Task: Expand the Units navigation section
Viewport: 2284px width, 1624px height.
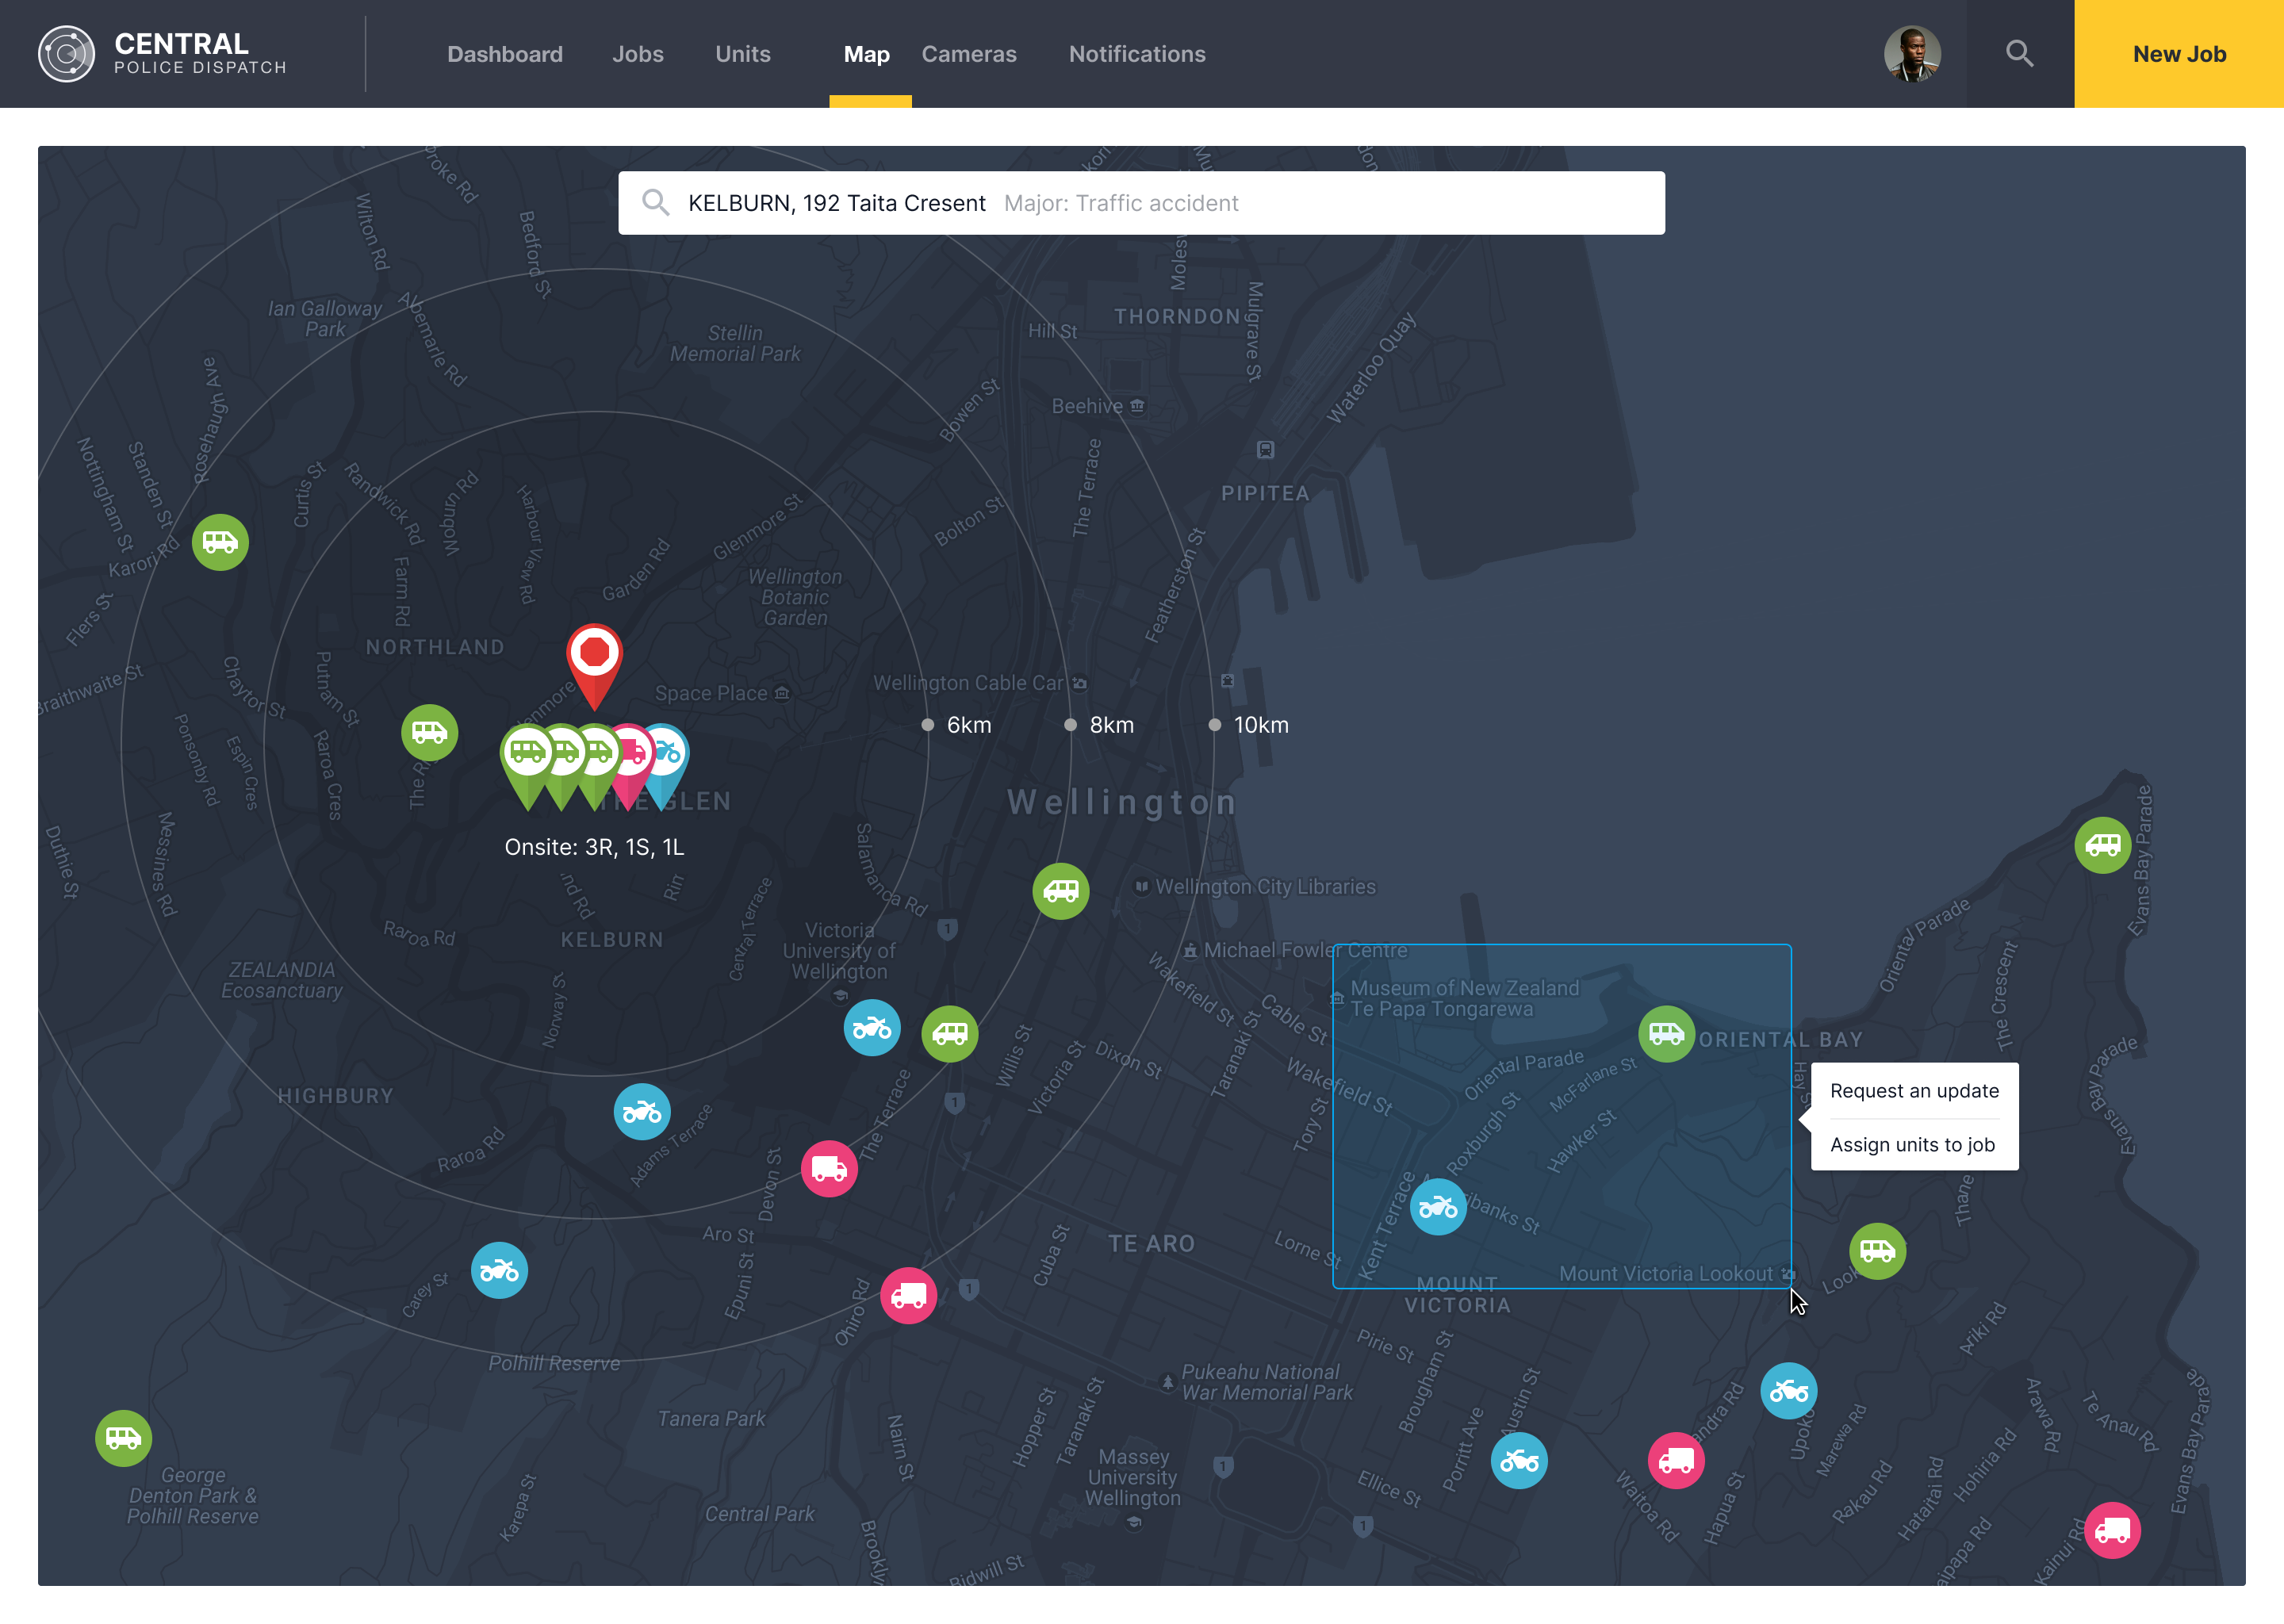Action: [x=742, y=52]
